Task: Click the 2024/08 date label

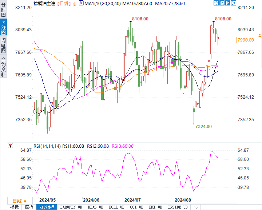Action: click(183, 200)
